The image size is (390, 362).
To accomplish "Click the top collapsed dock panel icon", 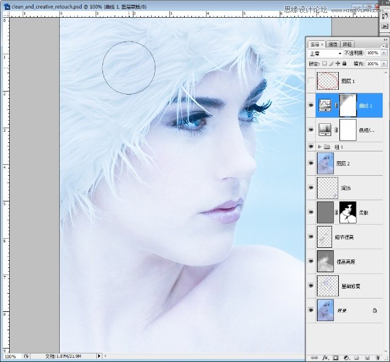I will pyautogui.click(x=385, y=15).
